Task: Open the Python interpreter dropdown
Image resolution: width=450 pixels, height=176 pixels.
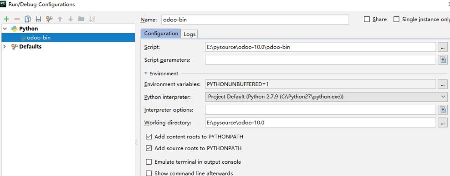Action: 326,97
